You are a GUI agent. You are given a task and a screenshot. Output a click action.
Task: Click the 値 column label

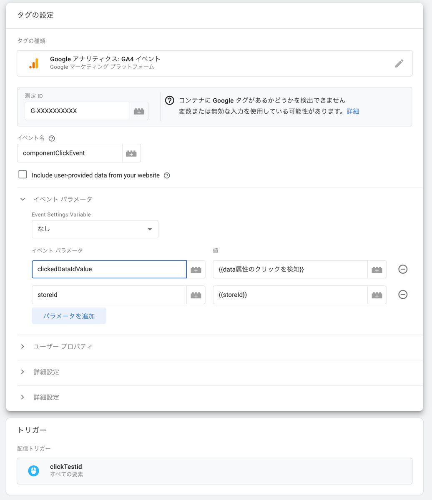[216, 250]
